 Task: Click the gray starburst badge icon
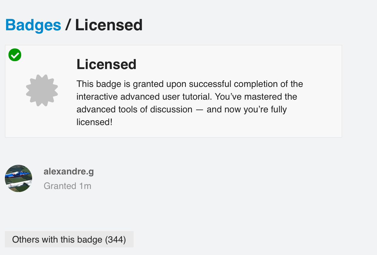coord(42,90)
